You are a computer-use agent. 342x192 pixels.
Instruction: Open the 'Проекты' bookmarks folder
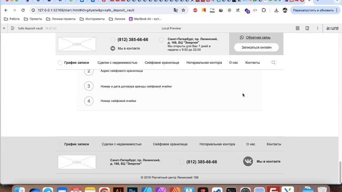click(33, 19)
